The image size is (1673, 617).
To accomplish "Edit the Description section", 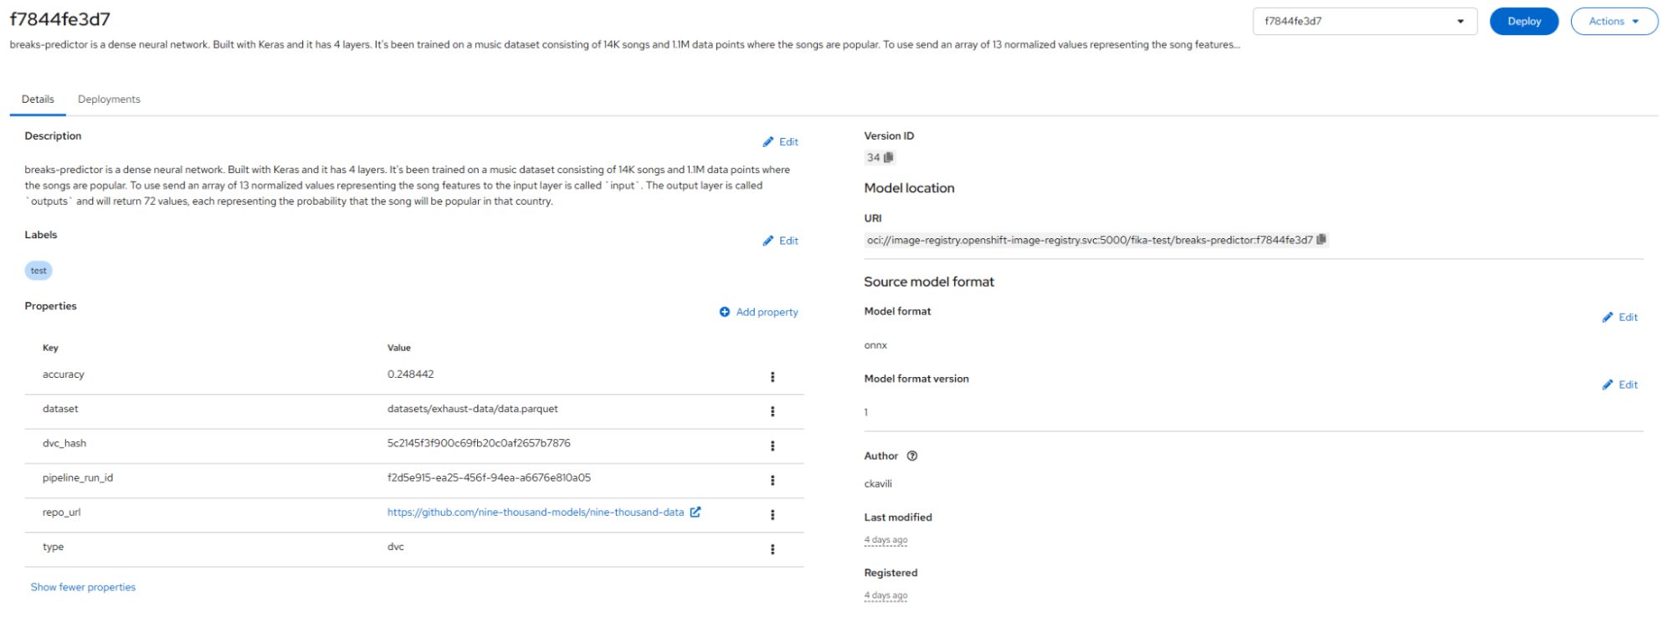I will pos(780,142).
